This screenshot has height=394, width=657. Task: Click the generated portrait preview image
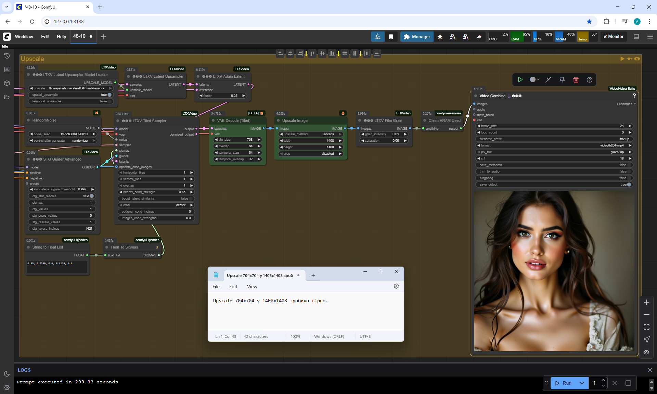pos(554,270)
